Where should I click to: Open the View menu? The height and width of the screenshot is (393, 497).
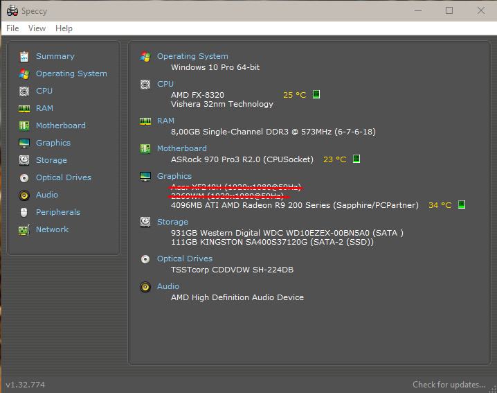tap(37, 28)
